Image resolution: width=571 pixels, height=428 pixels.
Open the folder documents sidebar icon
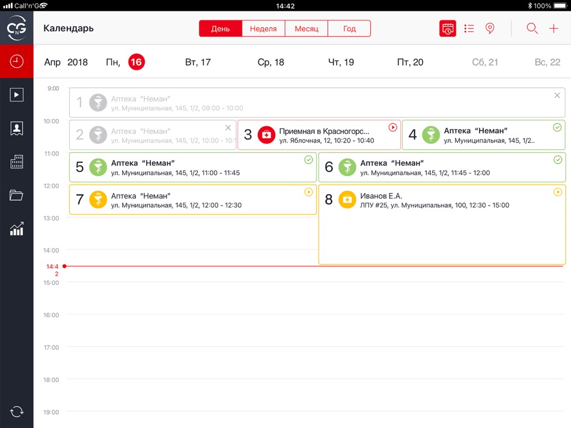[x=16, y=195]
